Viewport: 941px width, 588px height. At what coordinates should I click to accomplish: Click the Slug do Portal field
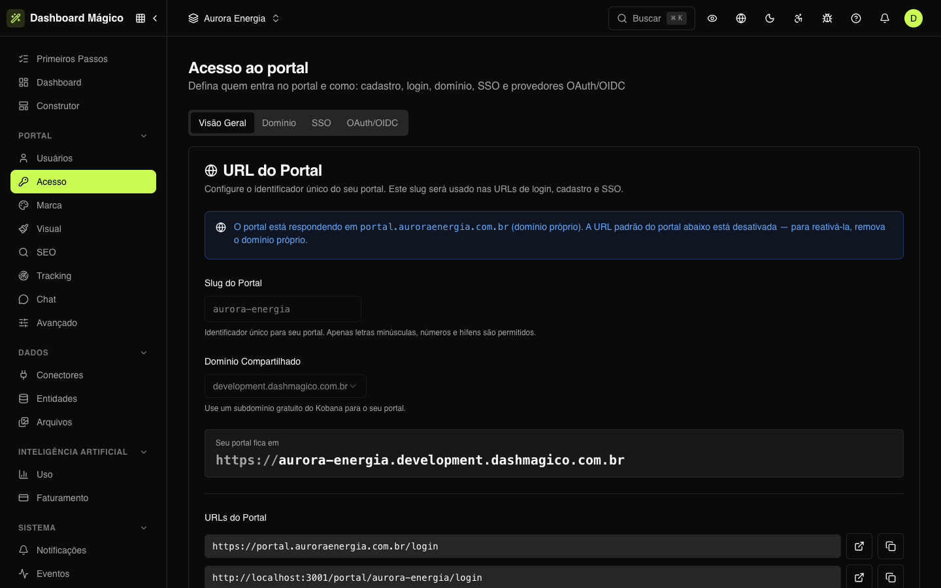pos(283,309)
